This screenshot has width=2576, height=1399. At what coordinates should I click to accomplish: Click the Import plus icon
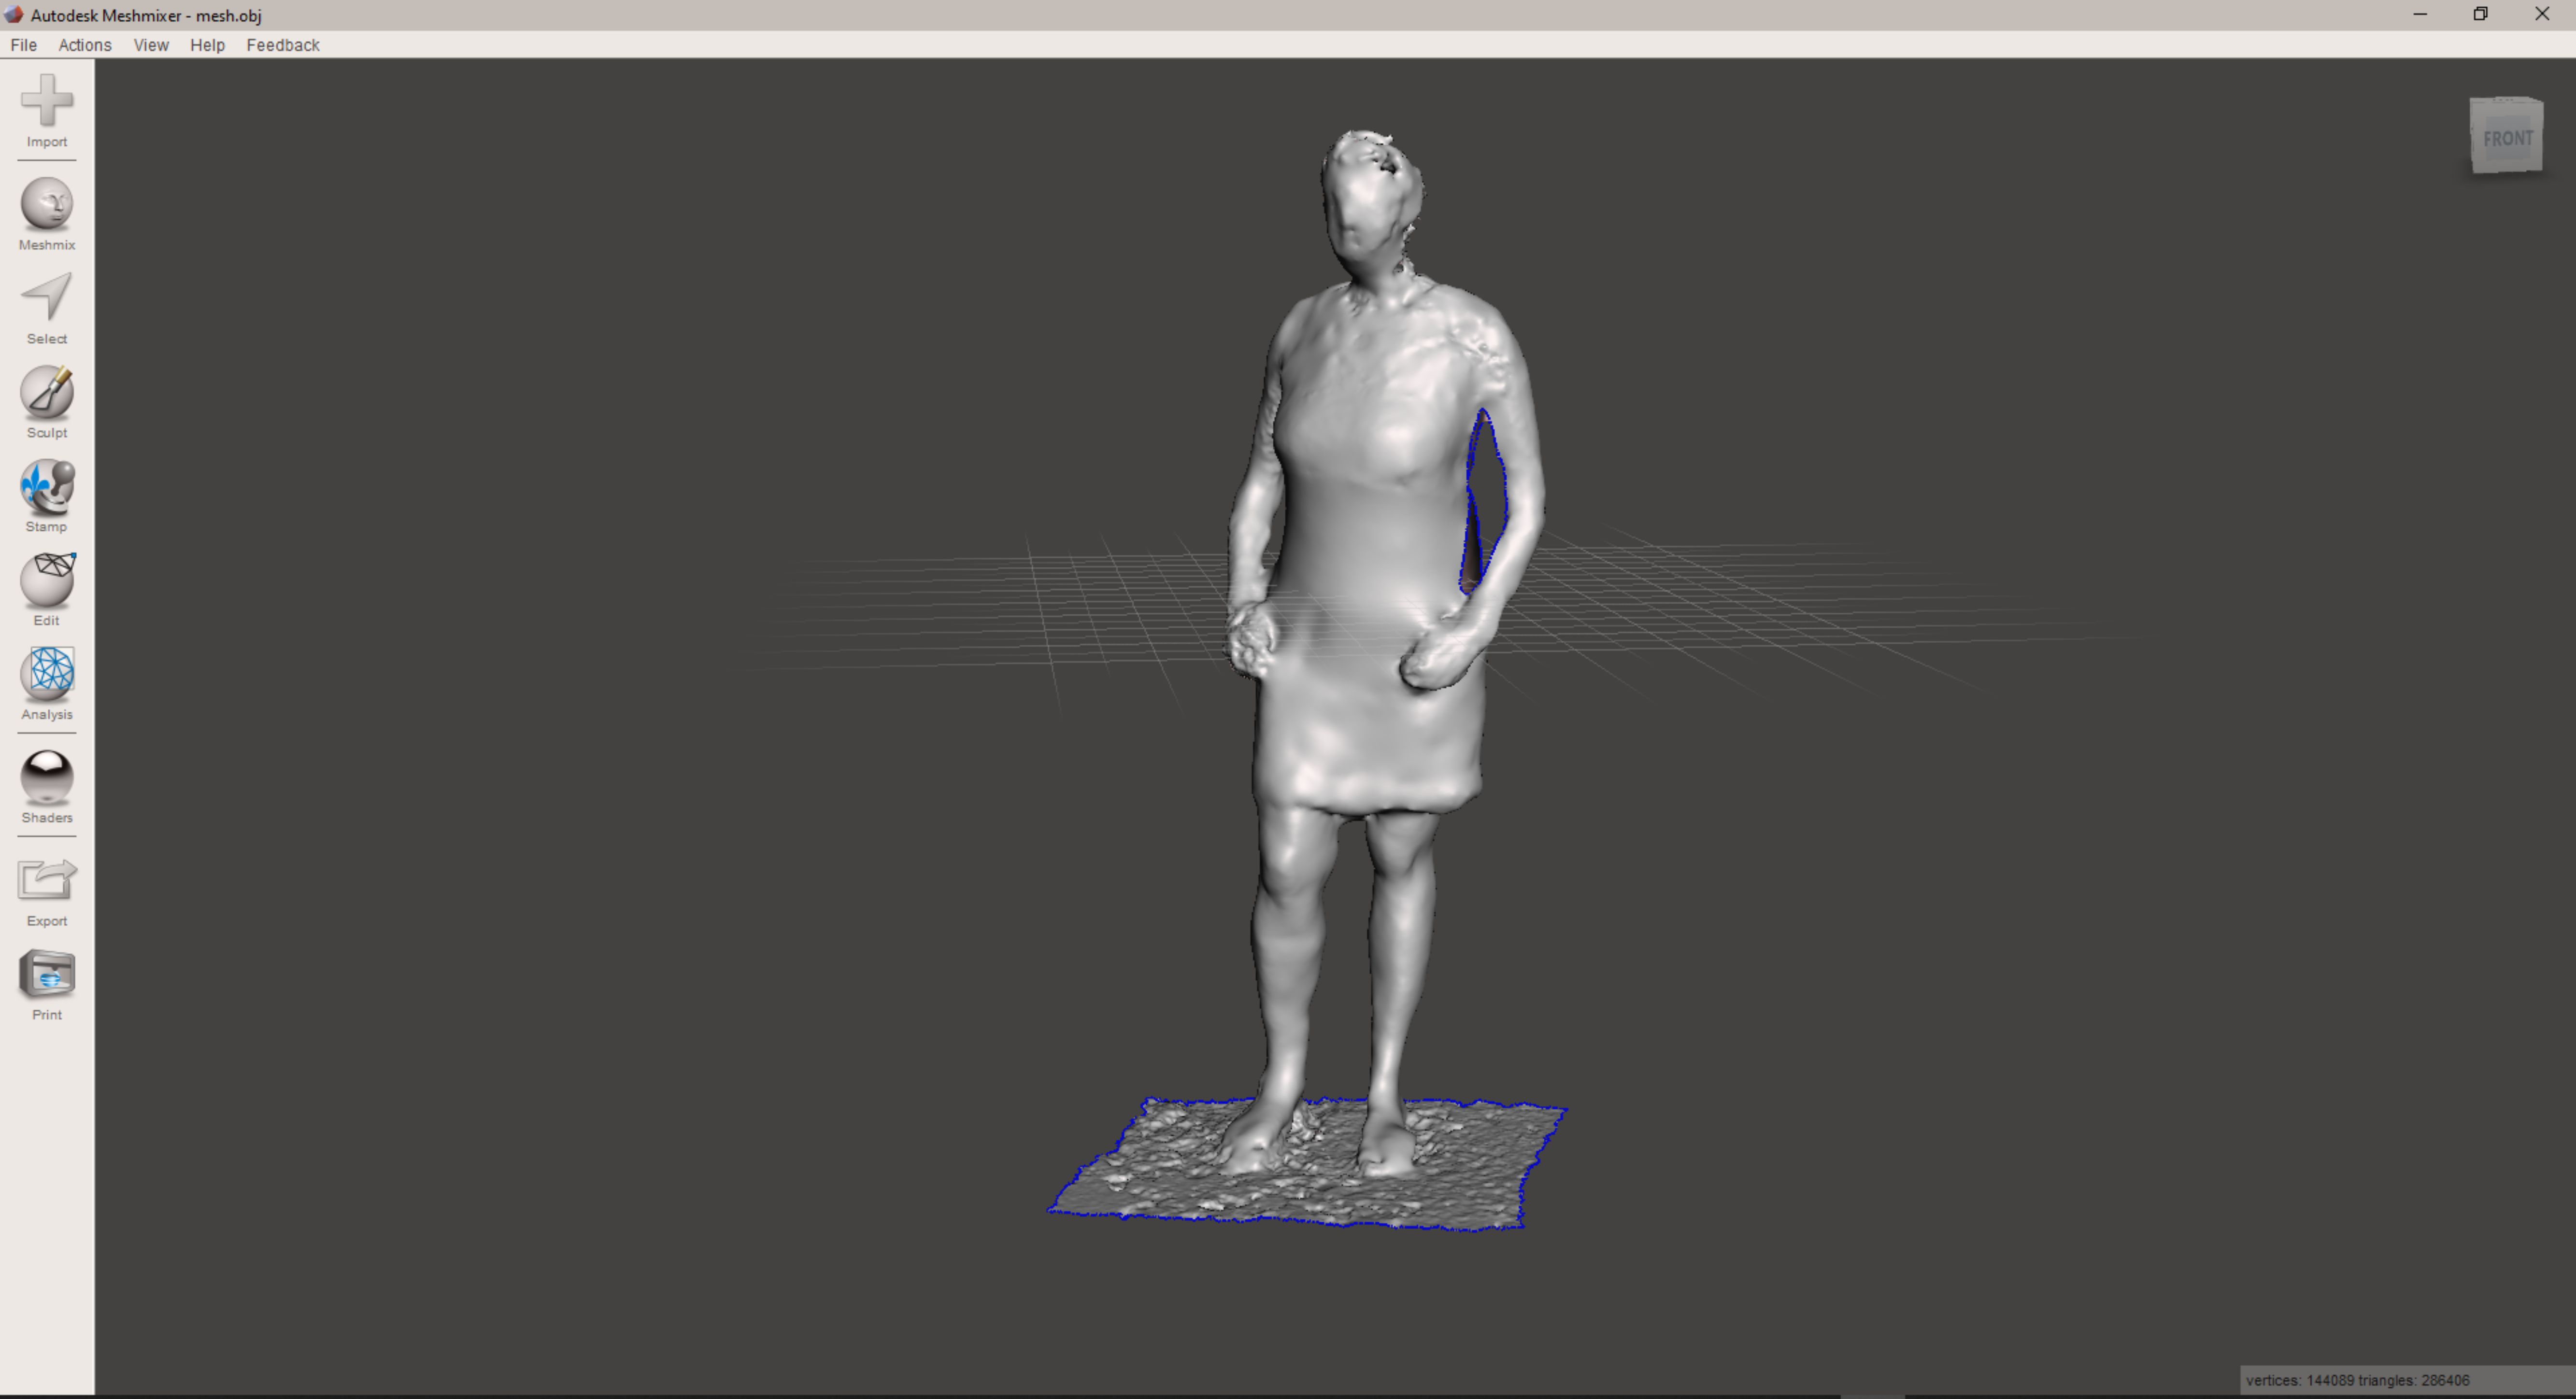[47, 101]
